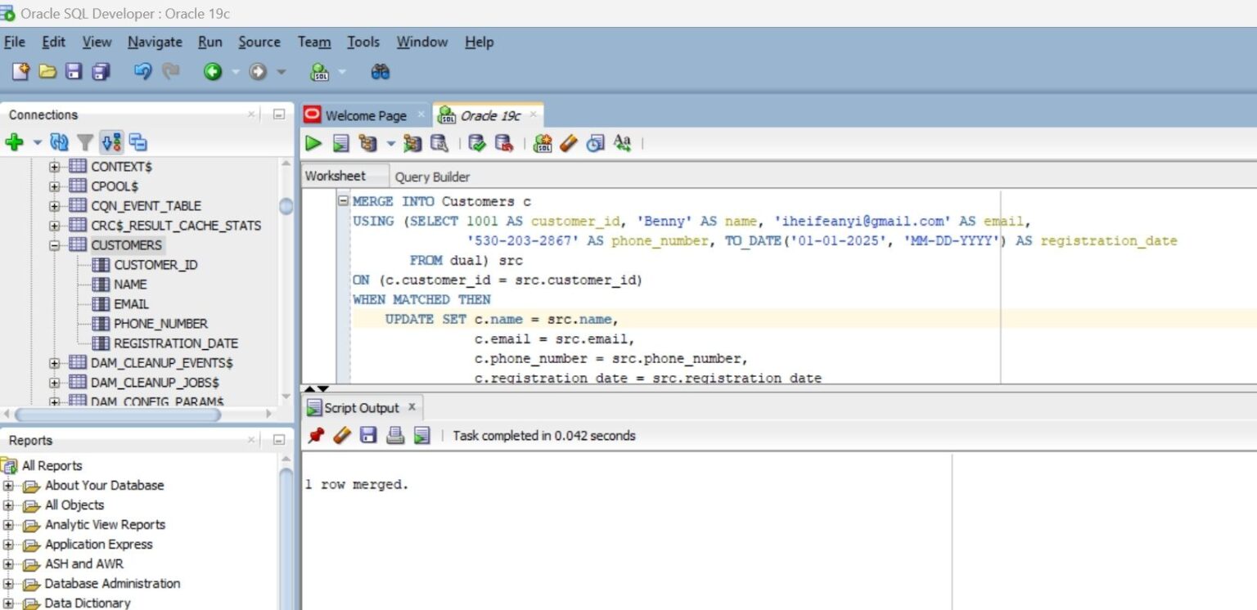Execute the worksheet using Run Script
This screenshot has height=610, width=1257.
(342, 143)
